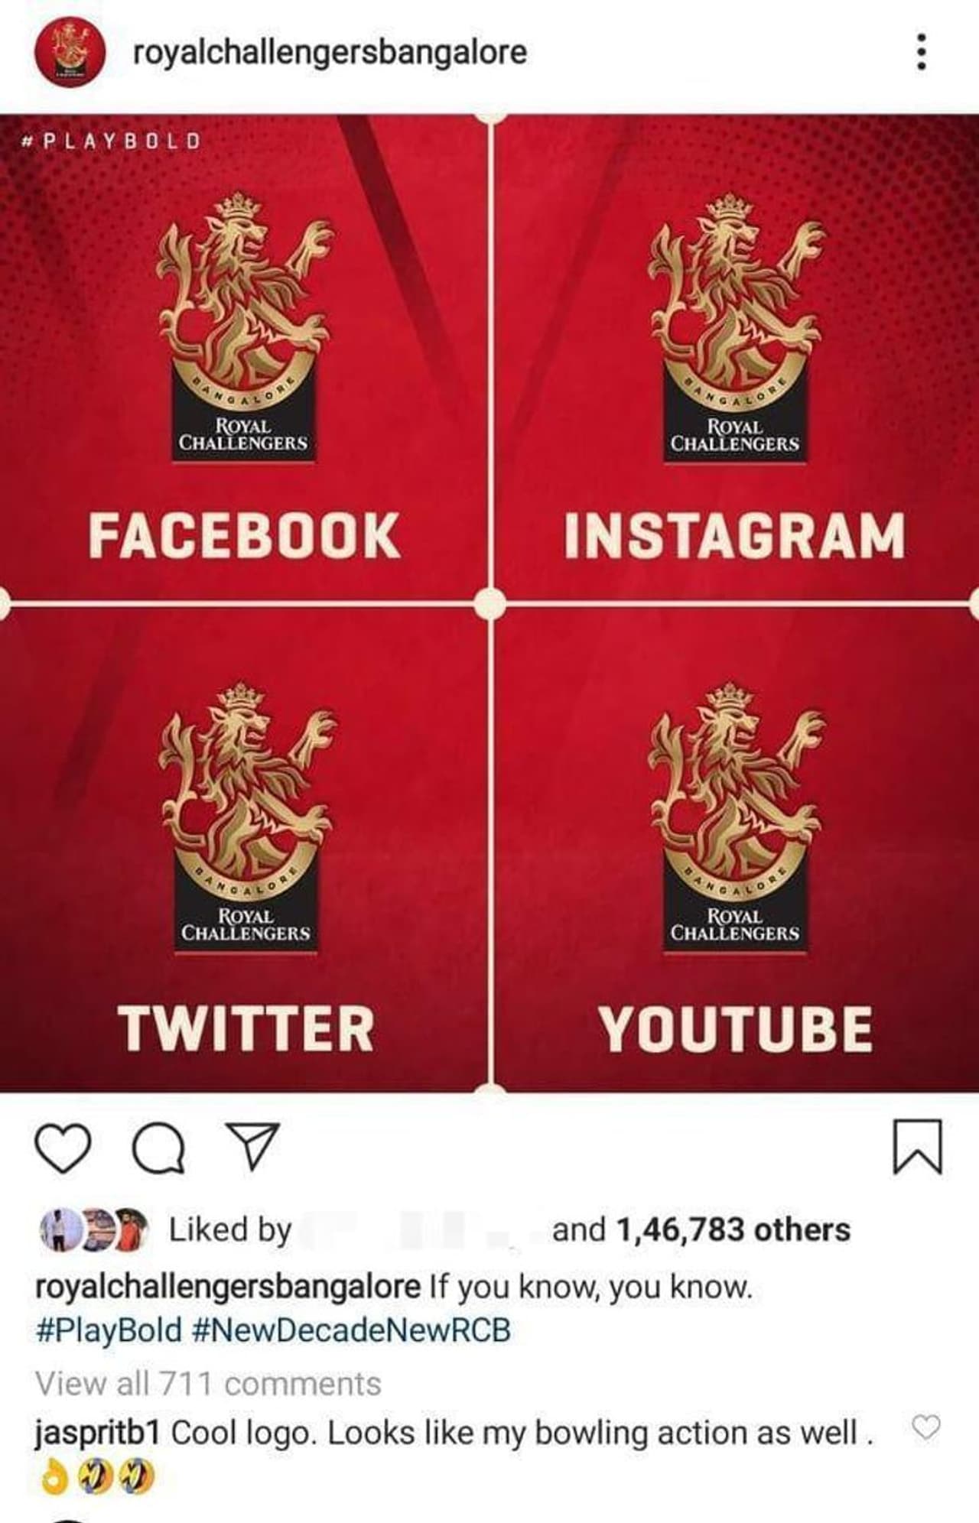979x1523 pixels.
Task: Tap the Facebook logo tile
Action: (243, 358)
